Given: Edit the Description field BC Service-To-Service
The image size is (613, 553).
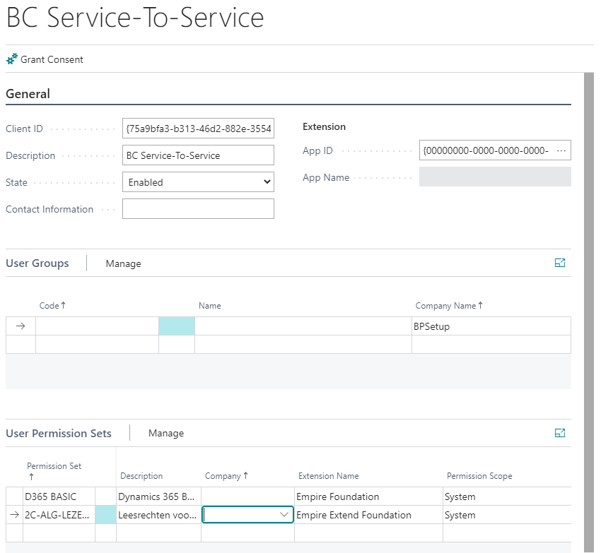Looking at the screenshot, I should 198,155.
